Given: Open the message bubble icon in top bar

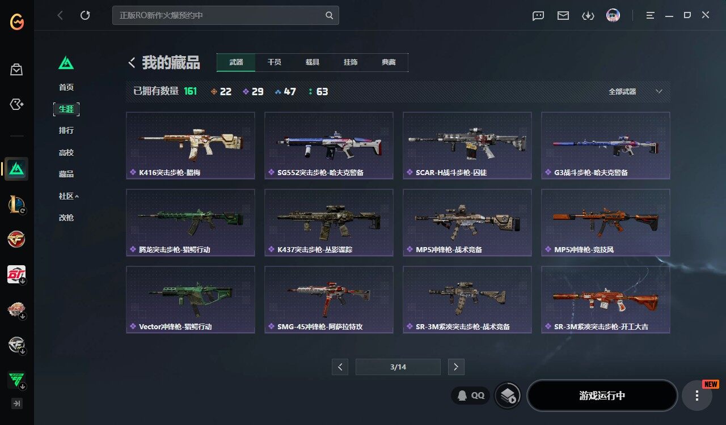Looking at the screenshot, I should [538, 15].
